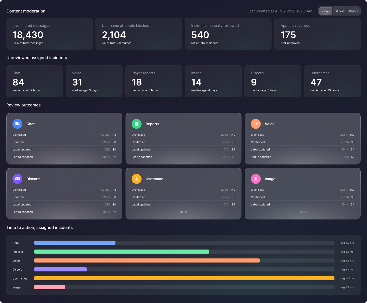Click 'Confirmed' row in Discord card
367x303 pixels.
64,197
